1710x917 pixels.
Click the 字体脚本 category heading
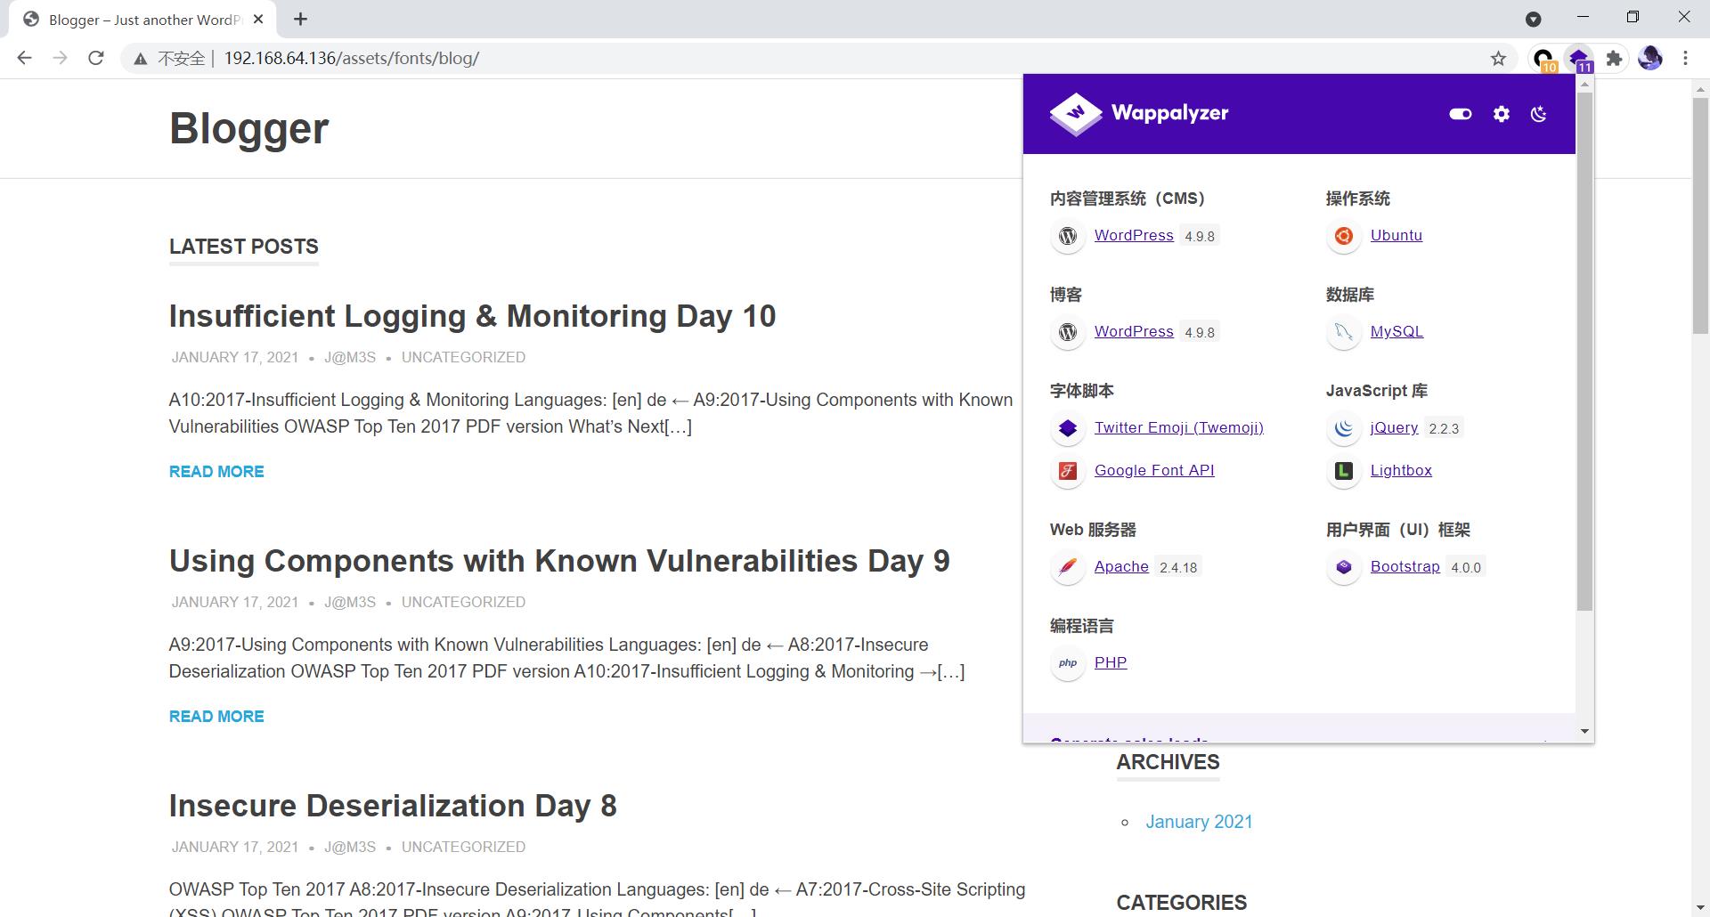(1081, 391)
